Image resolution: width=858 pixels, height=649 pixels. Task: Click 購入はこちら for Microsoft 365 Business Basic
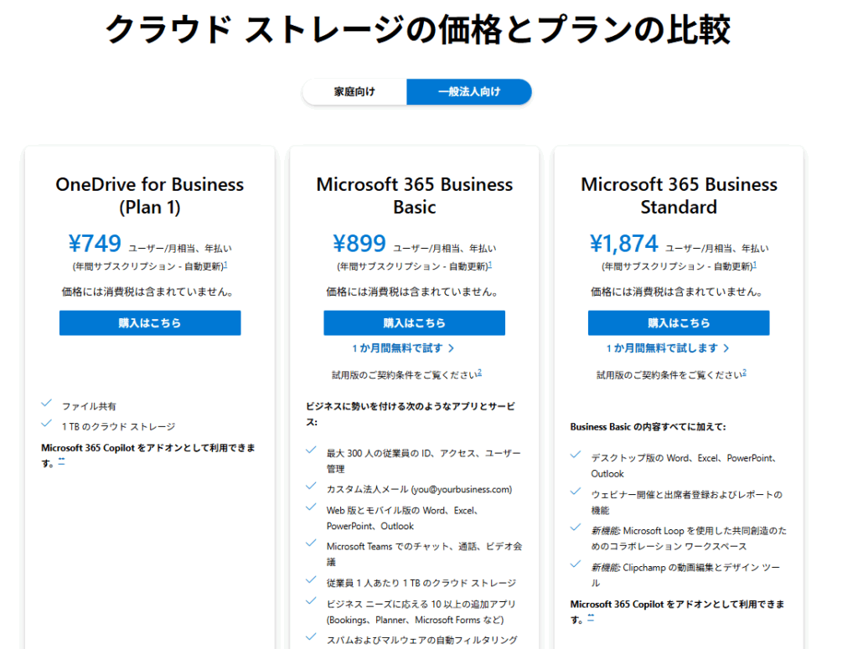[414, 323]
